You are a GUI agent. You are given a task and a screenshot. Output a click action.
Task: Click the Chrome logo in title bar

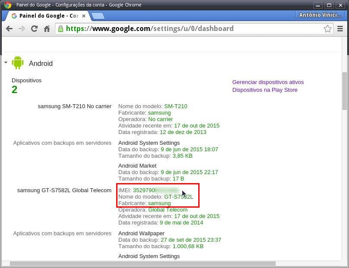8,5
